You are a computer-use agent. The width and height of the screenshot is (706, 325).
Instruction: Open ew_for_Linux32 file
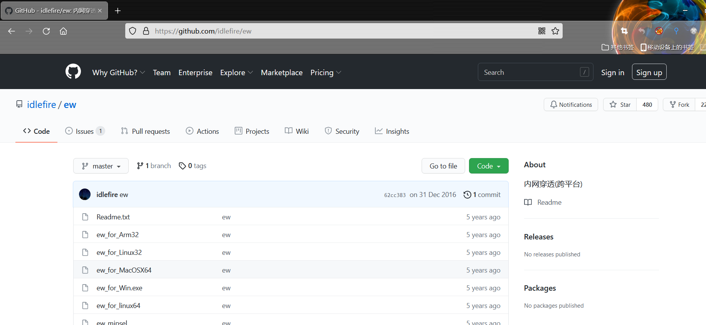pos(119,252)
